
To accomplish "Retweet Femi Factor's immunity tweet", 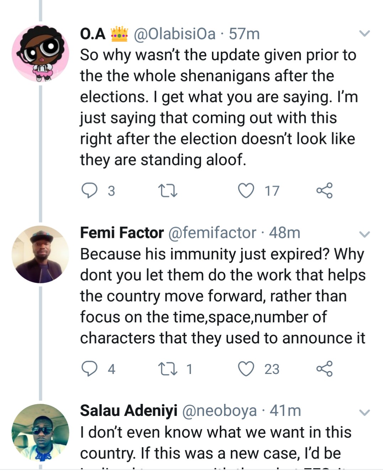I will (x=168, y=369).
